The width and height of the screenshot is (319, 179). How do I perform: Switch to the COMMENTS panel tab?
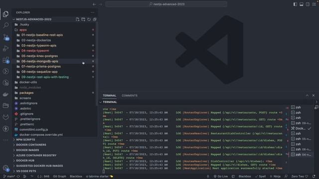click(130, 95)
